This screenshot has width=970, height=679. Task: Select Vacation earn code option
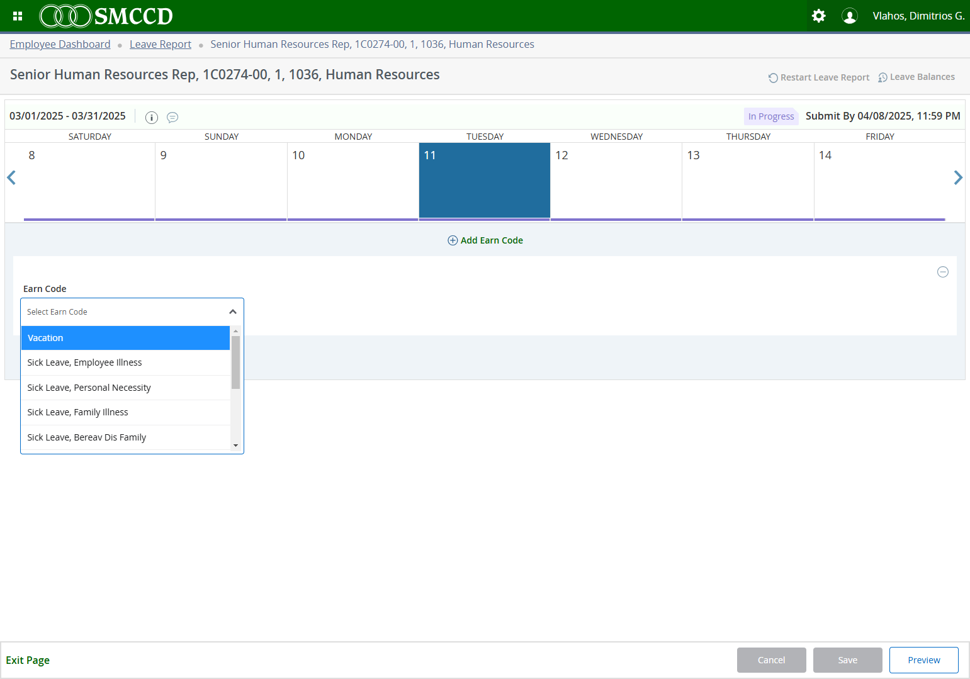[x=125, y=338]
